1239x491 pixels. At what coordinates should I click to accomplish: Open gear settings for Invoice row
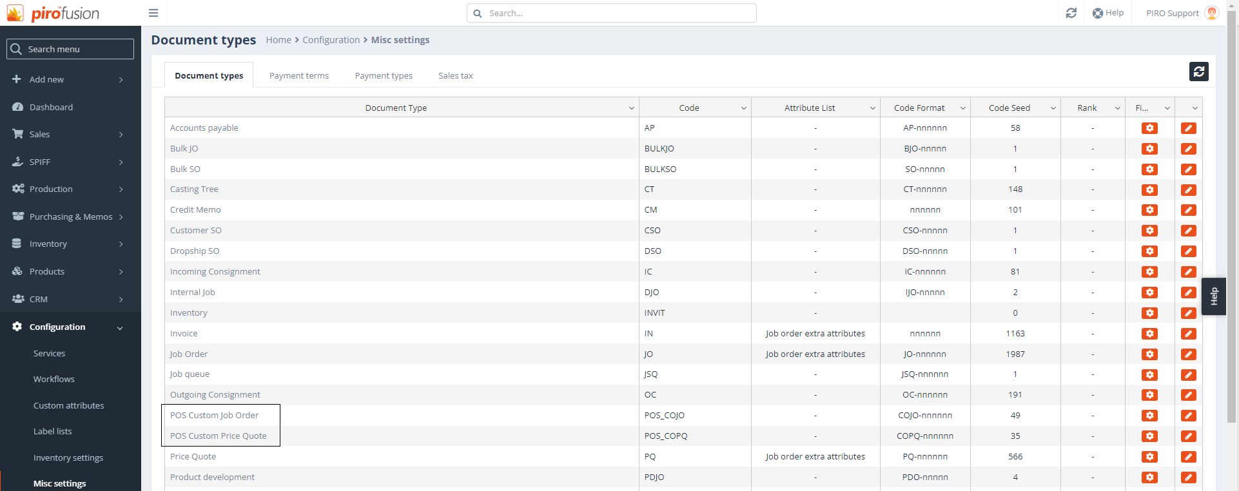point(1149,334)
